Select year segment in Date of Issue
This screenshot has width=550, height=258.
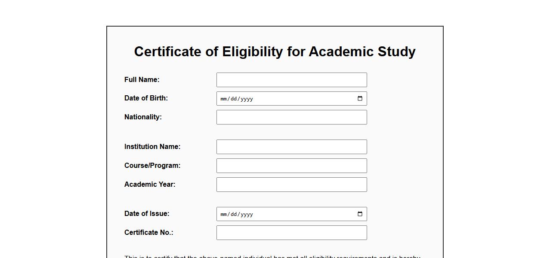click(x=247, y=214)
